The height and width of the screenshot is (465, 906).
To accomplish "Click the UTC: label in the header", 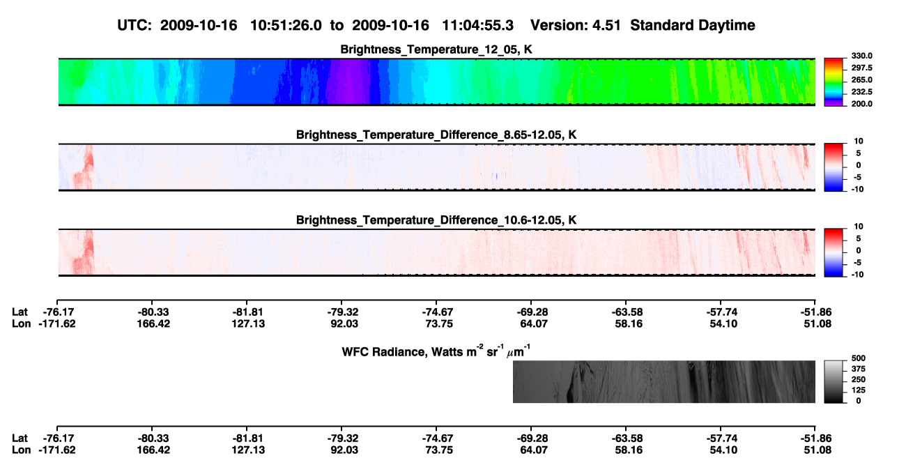I will (x=136, y=26).
